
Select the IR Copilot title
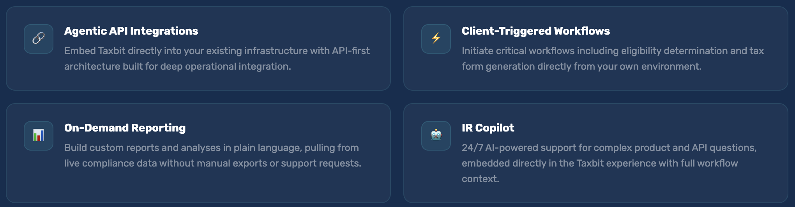(488, 128)
